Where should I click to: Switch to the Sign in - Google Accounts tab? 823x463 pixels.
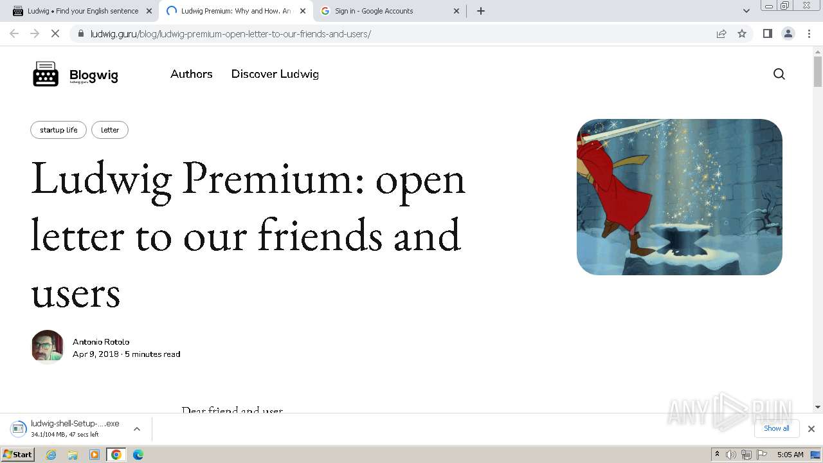coord(390,11)
